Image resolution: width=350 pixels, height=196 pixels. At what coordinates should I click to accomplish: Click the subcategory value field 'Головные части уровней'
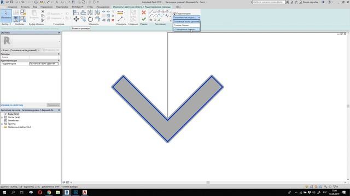44,64
